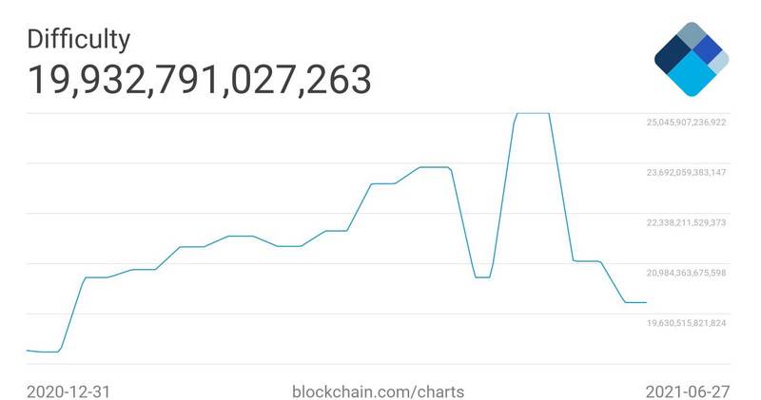Select the 19,932,791,027,263 difficulty value
761x400 pixels.
(x=200, y=80)
